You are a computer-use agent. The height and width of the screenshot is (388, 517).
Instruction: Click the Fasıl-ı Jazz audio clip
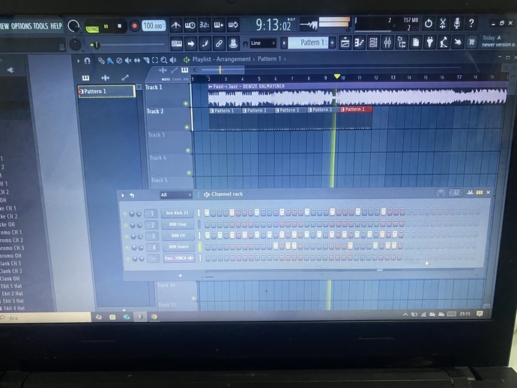coord(357,94)
